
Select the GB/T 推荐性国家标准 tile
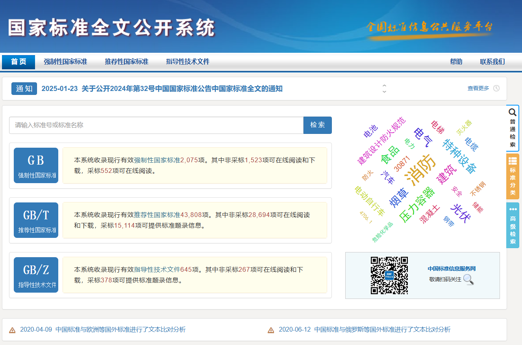pos(36,220)
